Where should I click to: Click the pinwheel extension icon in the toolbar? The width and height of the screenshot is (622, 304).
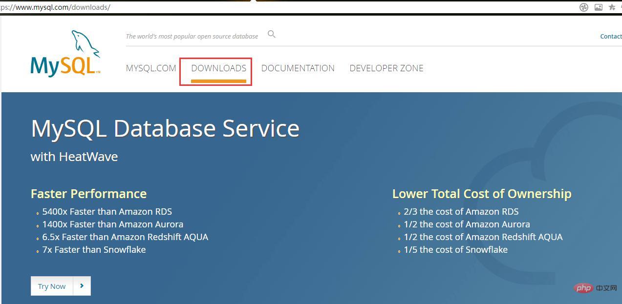click(583, 7)
